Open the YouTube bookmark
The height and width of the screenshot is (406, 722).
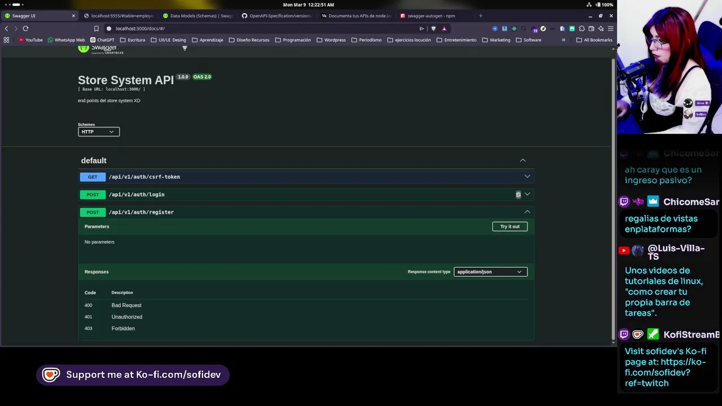30,40
